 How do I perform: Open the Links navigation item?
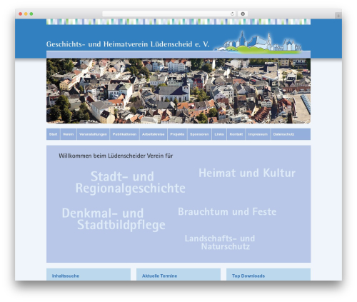(219, 134)
